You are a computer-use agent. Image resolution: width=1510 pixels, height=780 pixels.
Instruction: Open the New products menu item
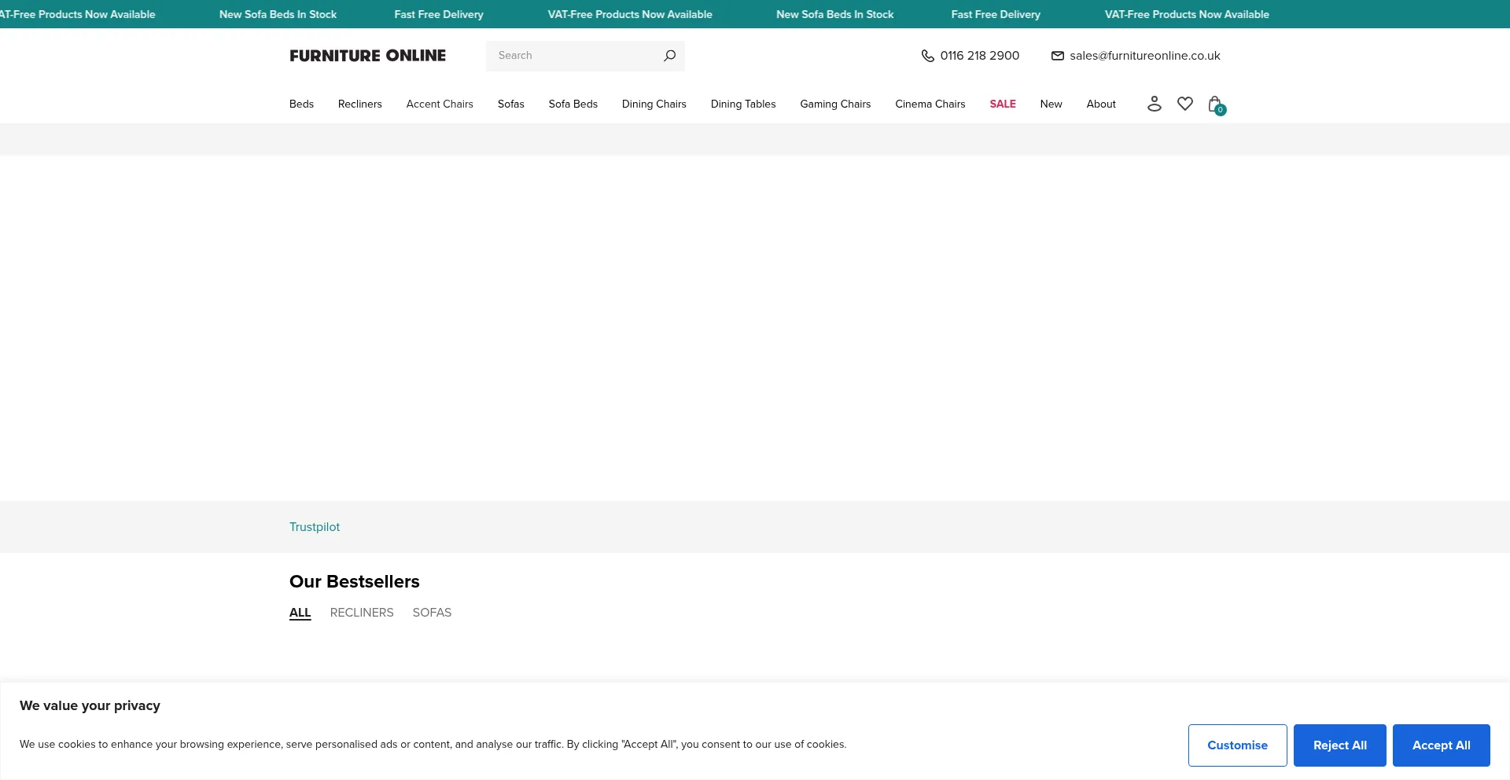click(1051, 104)
